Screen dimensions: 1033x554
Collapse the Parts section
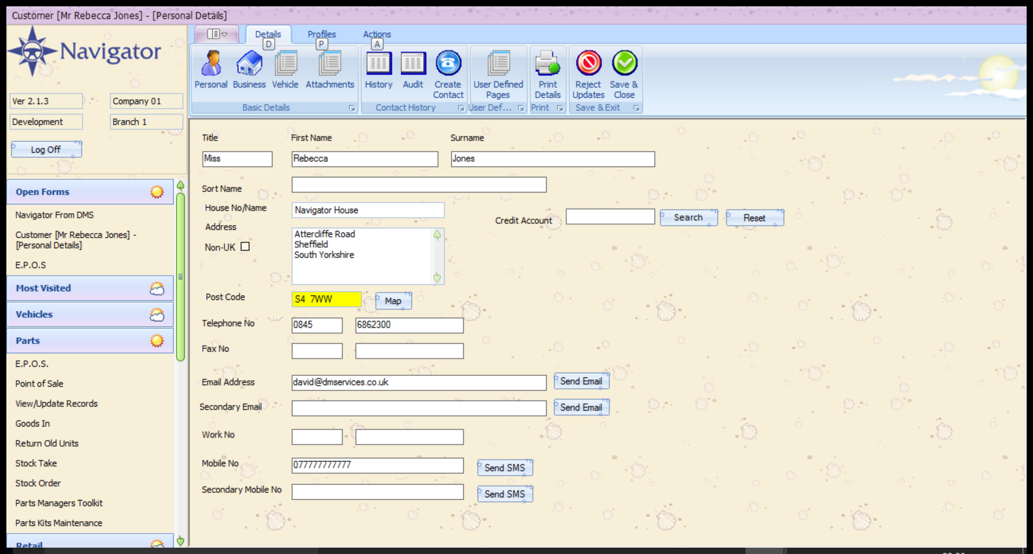pos(90,341)
